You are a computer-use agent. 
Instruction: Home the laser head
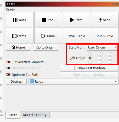[x=18, y=47]
